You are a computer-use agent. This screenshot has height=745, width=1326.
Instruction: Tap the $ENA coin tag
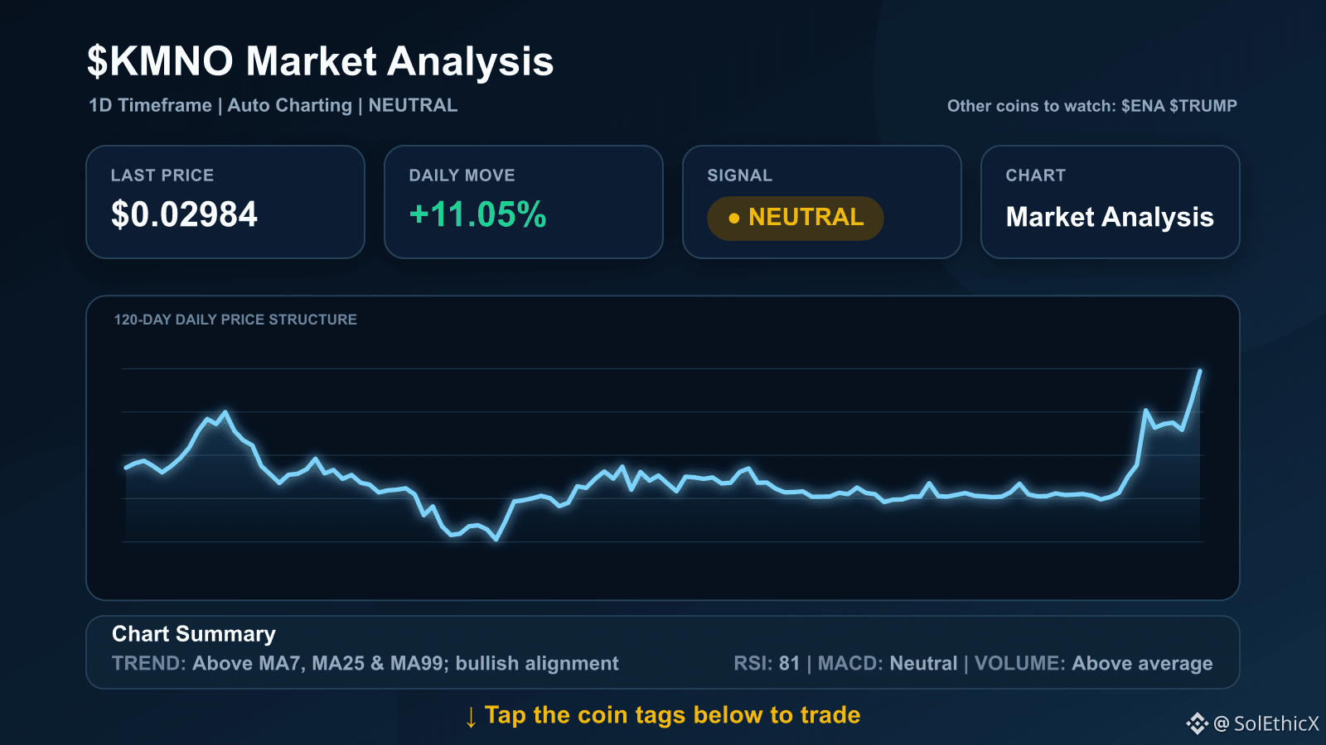pyautogui.click(x=1143, y=106)
